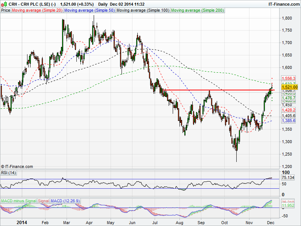This screenshot has height=226, width=301.
Task: Click the © IT-Finance.com copyright text
Action: (17, 166)
